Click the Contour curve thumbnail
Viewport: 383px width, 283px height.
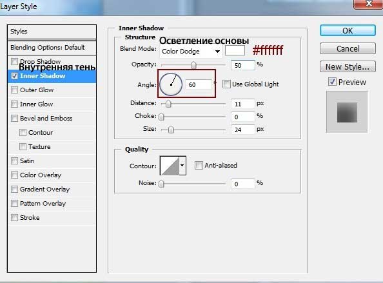[x=170, y=166]
